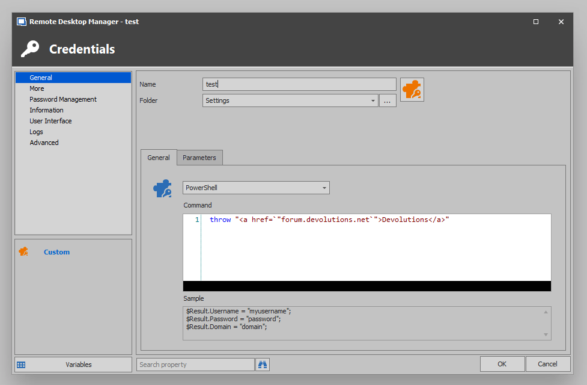This screenshot has height=385, width=587.
Task: Click the orange puzzle icon beside the Name field
Action: click(x=412, y=89)
